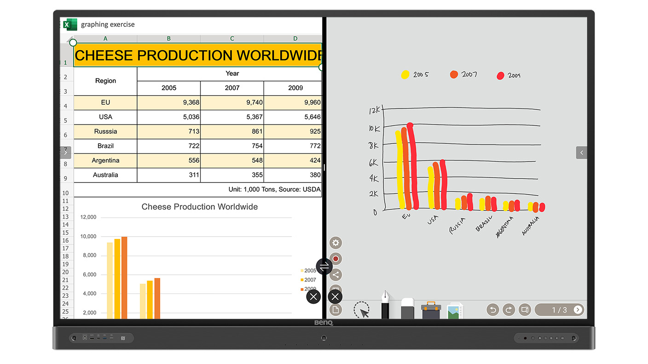The width and height of the screenshot is (648, 364).
Task: Select the Lasso selection tool
Action: tap(362, 309)
